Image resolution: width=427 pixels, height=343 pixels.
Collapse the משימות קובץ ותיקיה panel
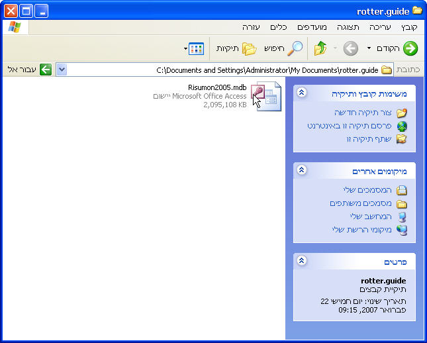(302, 93)
